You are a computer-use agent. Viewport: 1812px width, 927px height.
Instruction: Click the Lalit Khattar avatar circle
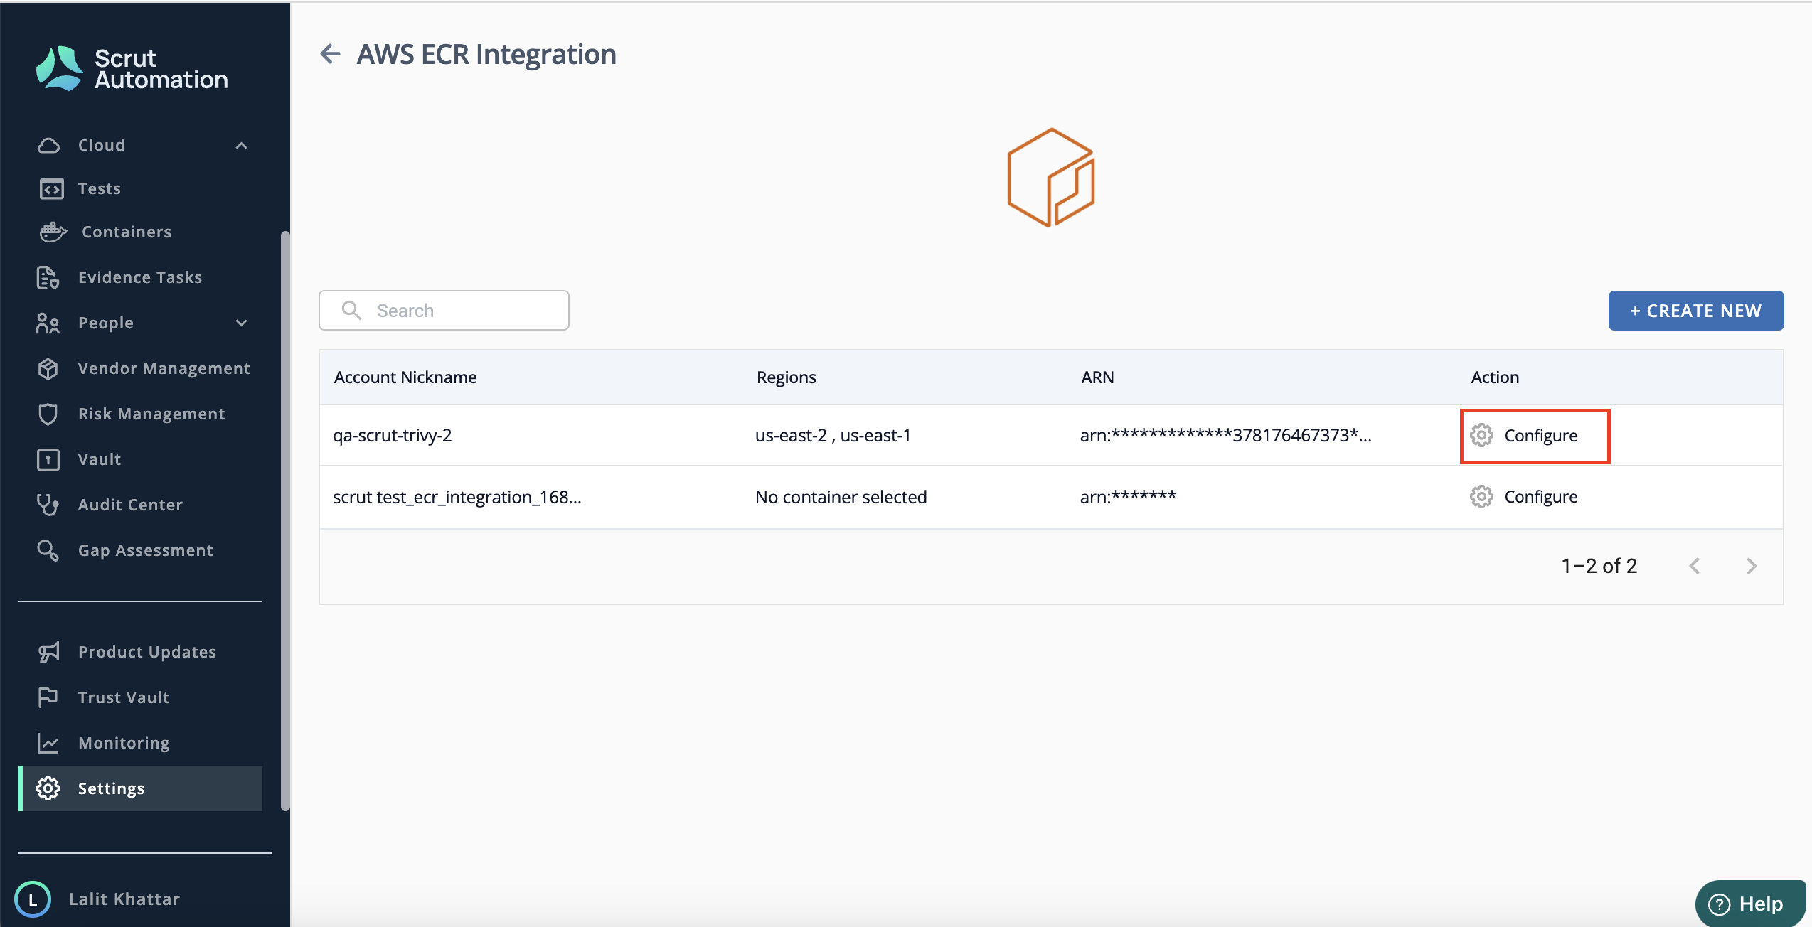[x=33, y=899]
